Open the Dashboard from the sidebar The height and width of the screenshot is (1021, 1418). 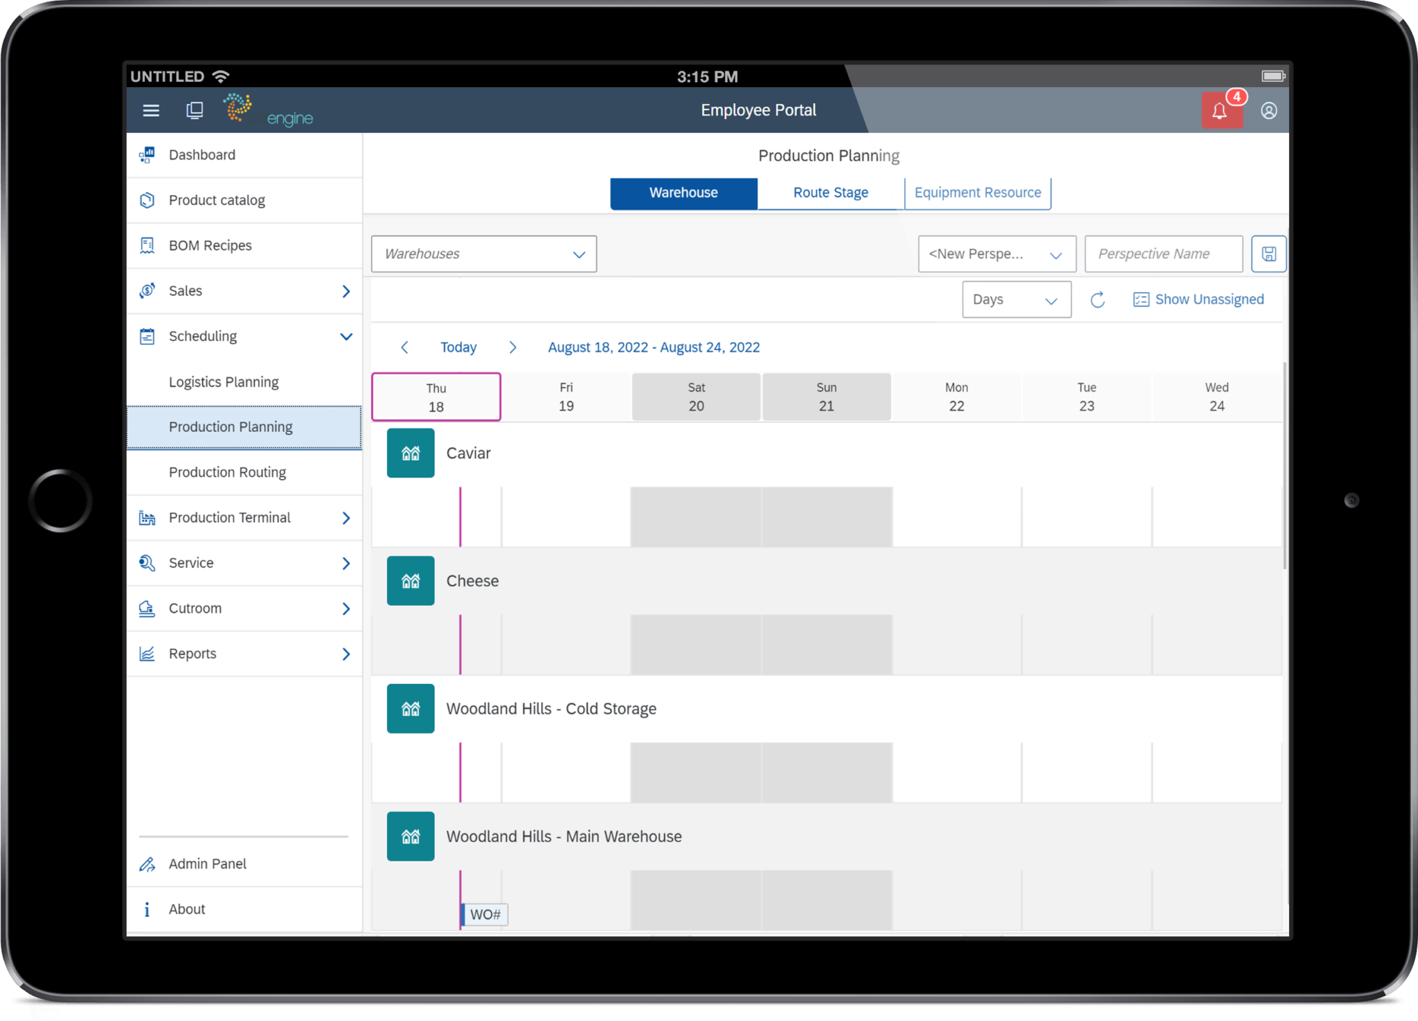coord(202,154)
